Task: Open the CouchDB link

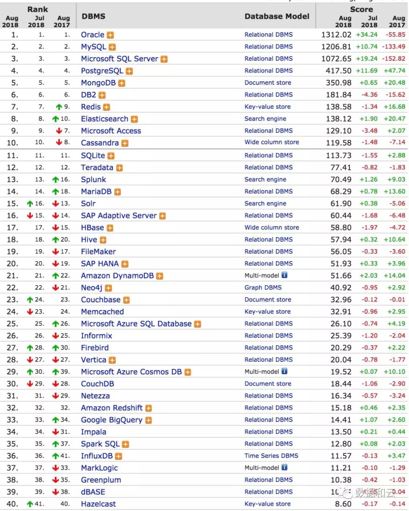Action: (97, 384)
